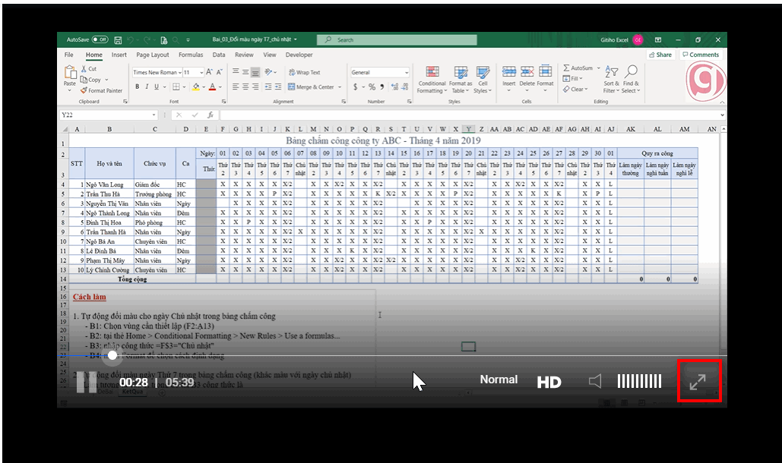The width and height of the screenshot is (782, 463).
Task: Save the workbook with the floppy disk icon
Action: (118, 39)
